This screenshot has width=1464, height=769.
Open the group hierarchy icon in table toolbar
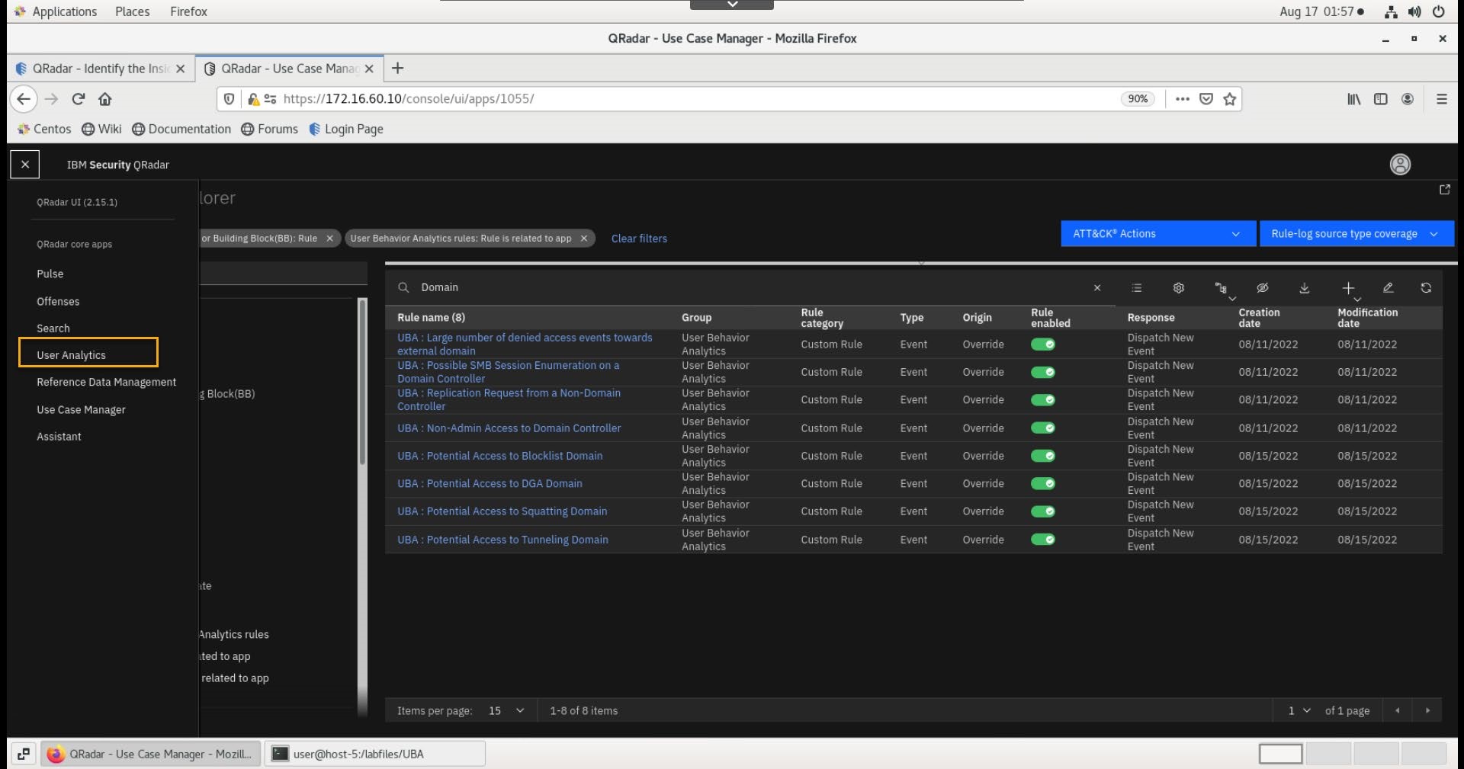coord(1221,288)
